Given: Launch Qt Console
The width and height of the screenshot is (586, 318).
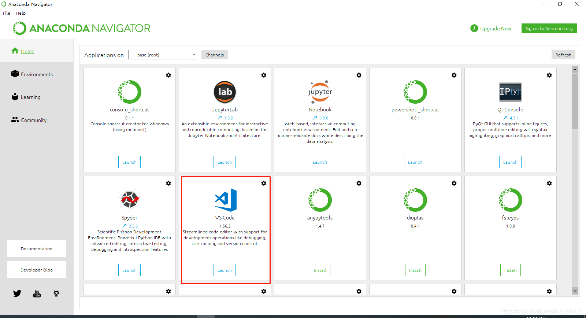Looking at the screenshot, I should pyautogui.click(x=510, y=162).
